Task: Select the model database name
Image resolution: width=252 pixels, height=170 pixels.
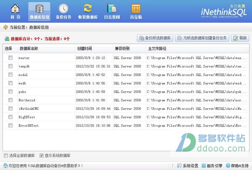Action: pos(23,75)
